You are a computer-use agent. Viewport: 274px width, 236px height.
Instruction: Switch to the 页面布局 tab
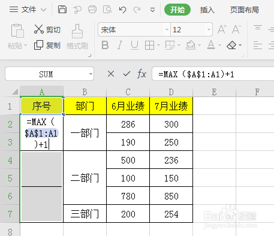pyautogui.click(x=244, y=10)
